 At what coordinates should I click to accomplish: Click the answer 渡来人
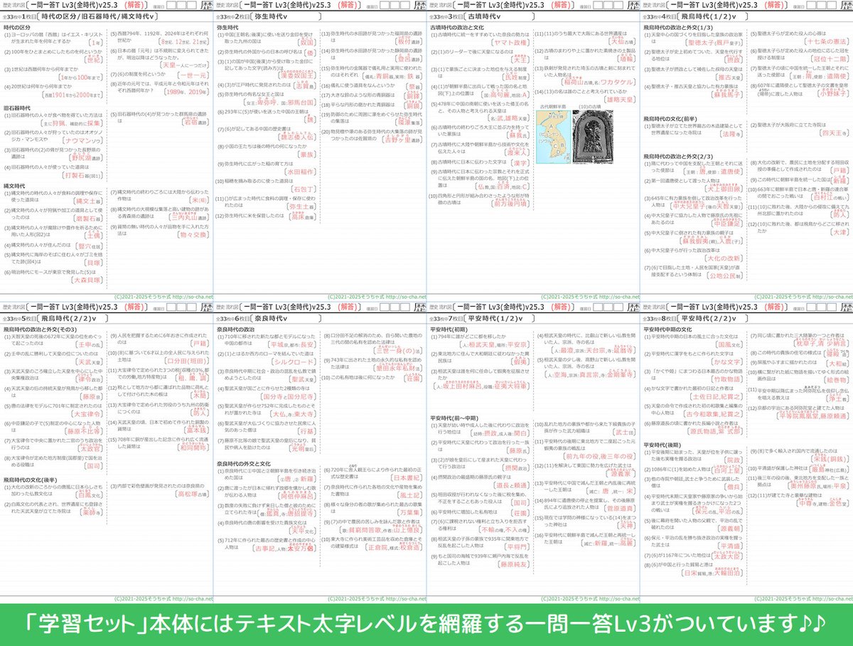[x=517, y=151]
